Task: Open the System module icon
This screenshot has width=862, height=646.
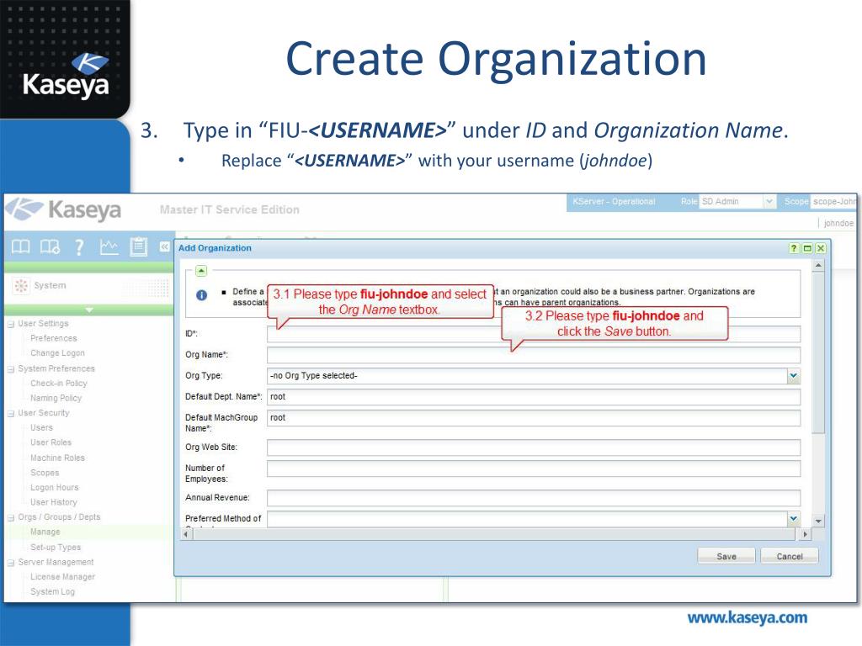Action: point(21,286)
